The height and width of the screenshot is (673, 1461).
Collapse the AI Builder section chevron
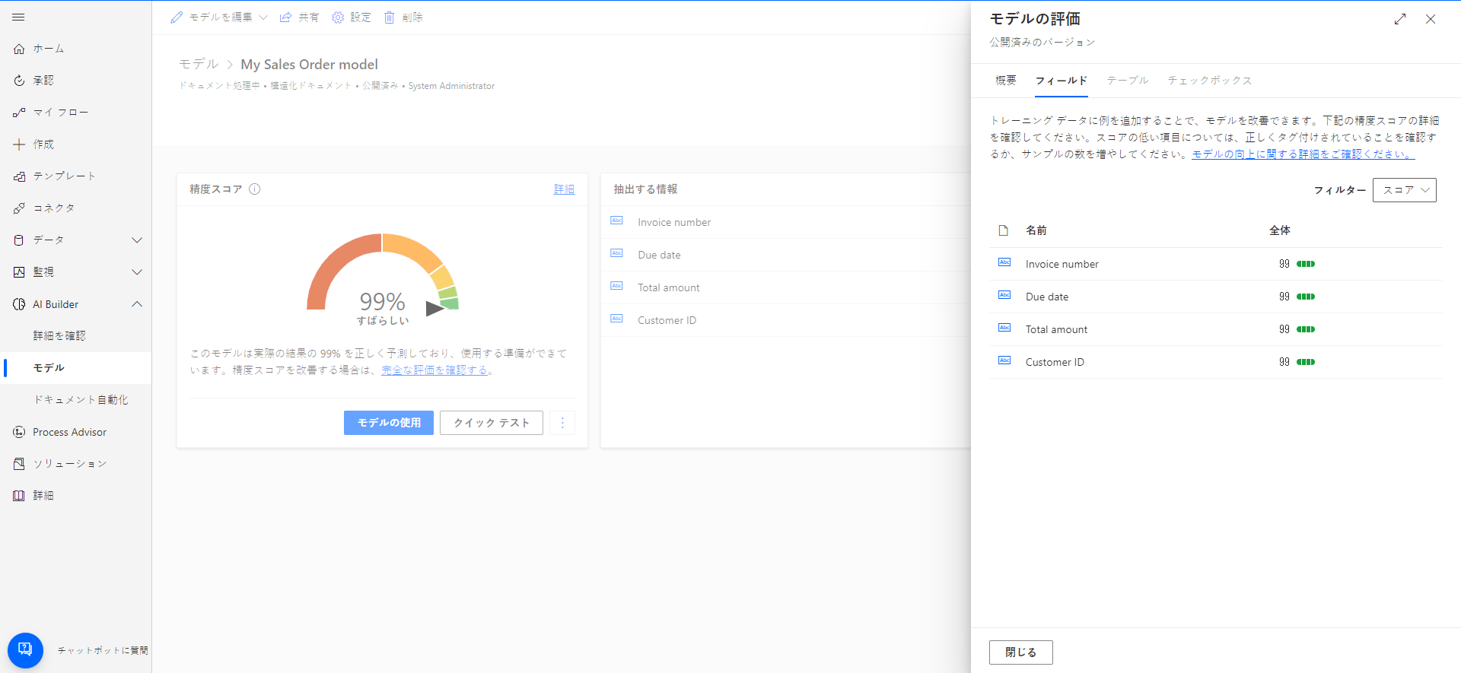coord(137,304)
